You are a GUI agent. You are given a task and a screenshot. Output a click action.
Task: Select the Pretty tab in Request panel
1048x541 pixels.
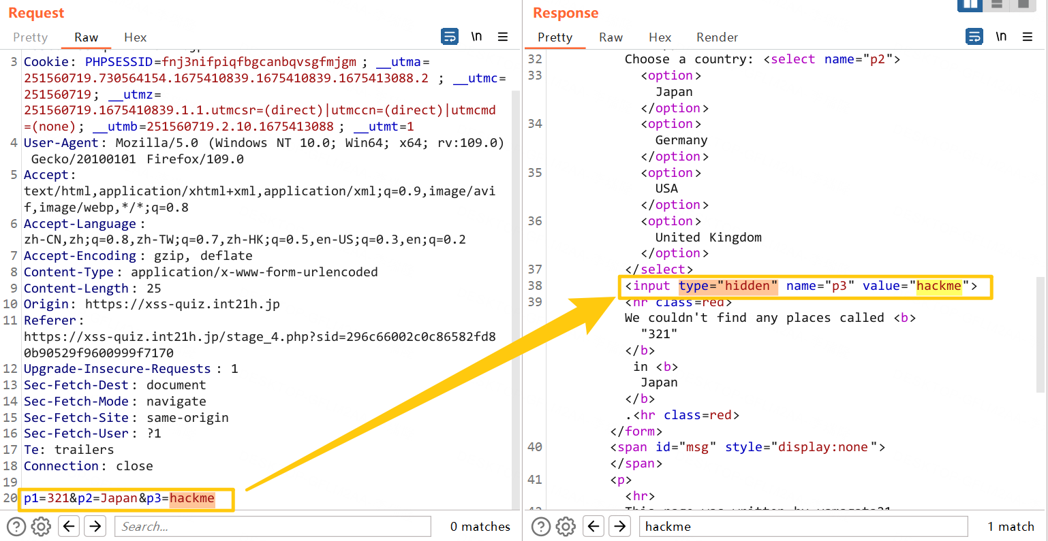[x=31, y=37]
